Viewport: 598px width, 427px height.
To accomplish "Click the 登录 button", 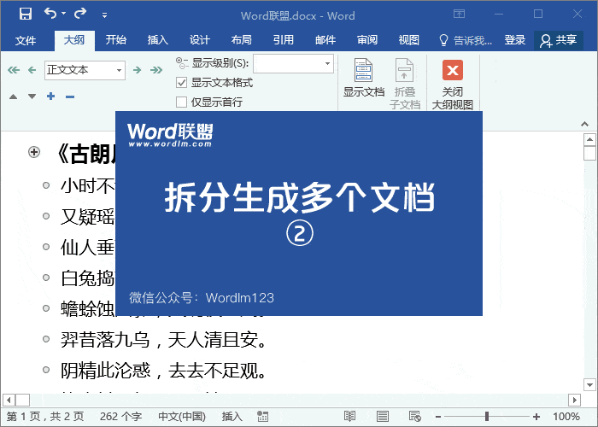I will click(x=515, y=40).
